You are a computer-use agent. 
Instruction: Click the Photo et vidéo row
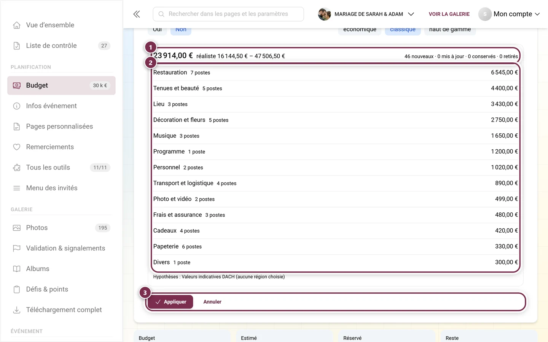click(x=335, y=199)
